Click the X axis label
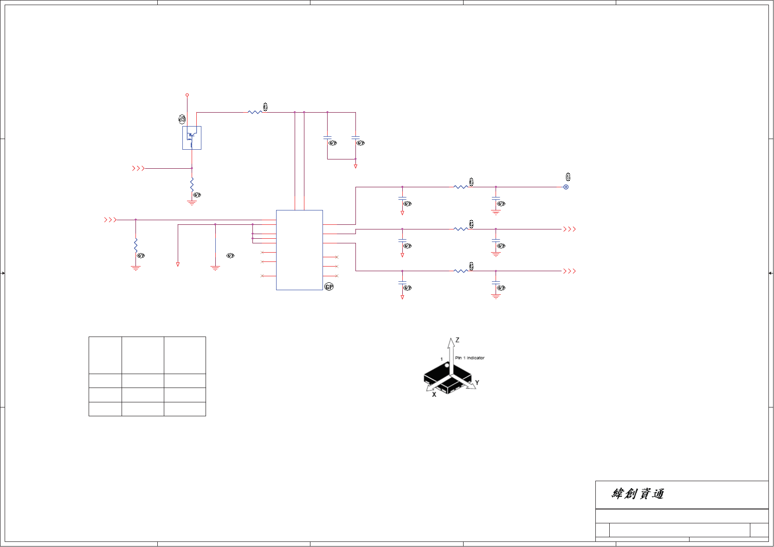Screen dimensions: 774x547 [434, 394]
